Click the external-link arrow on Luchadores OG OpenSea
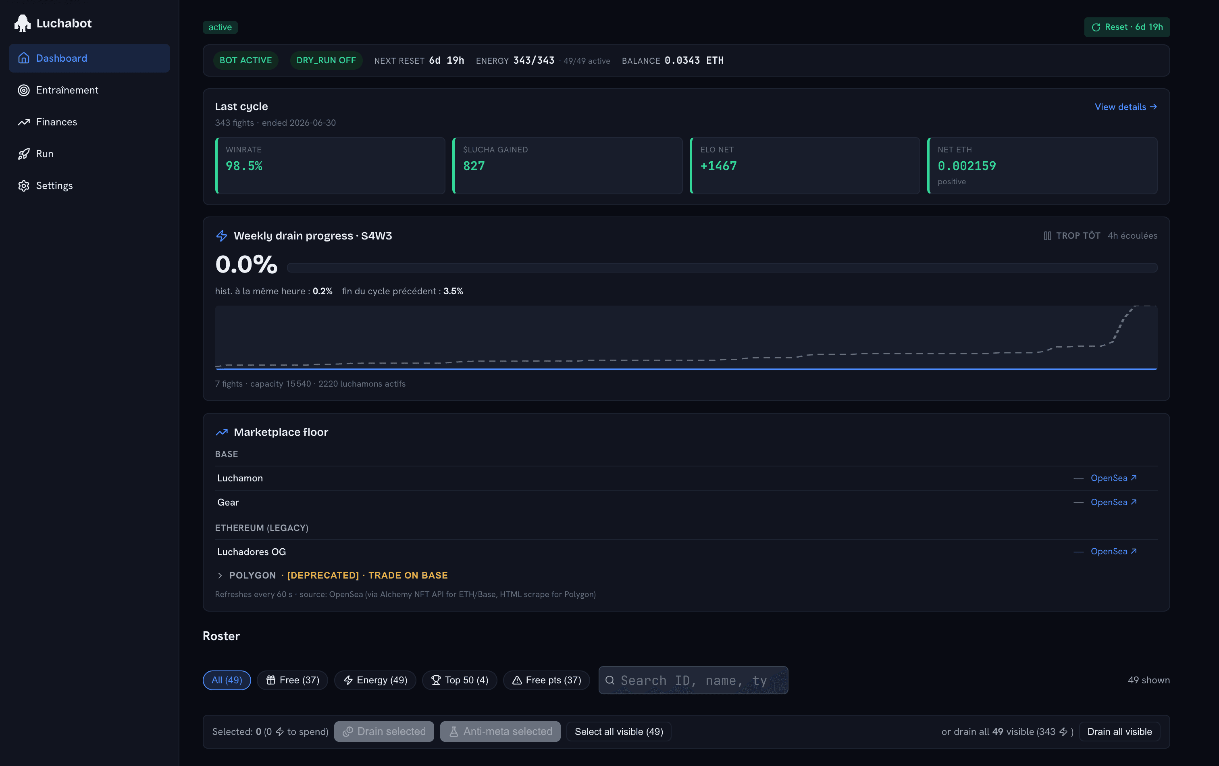This screenshot has height=766, width=1219. 1134,551
